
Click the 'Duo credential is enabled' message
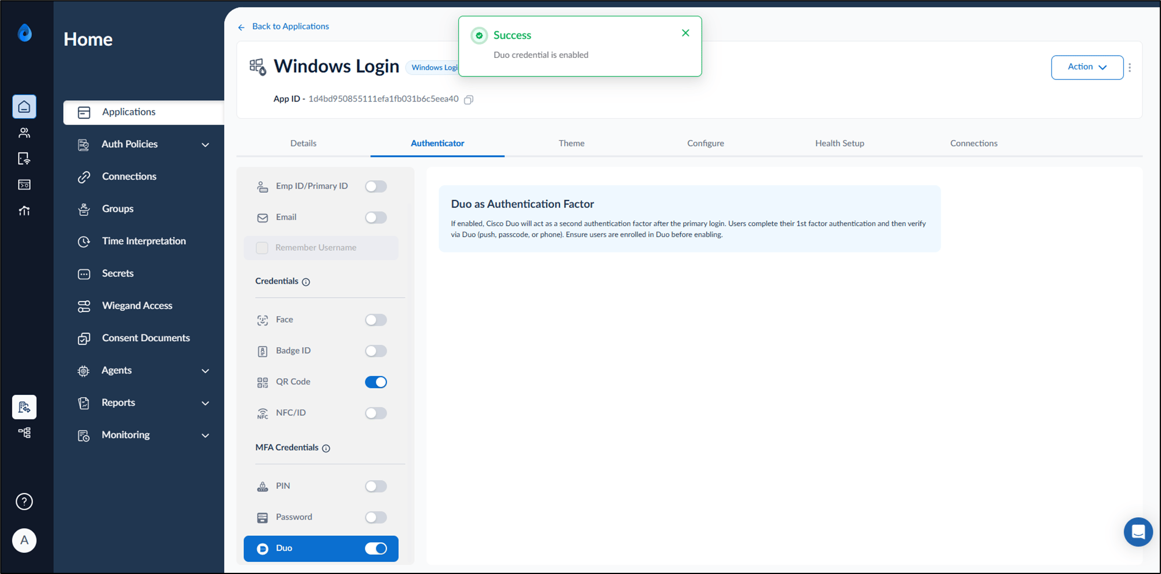tap(541, 55)
